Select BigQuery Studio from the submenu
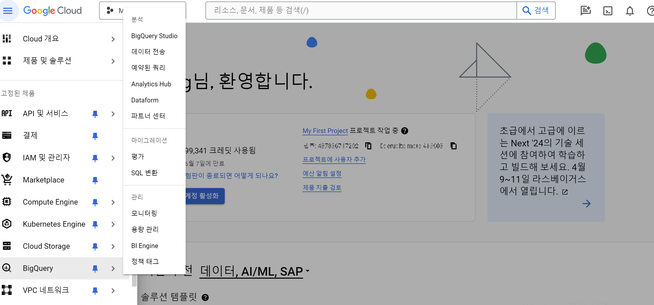 pos(154,36)
